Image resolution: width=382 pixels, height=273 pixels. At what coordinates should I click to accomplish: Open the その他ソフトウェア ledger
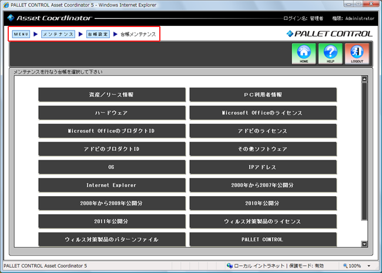point(263,149)
